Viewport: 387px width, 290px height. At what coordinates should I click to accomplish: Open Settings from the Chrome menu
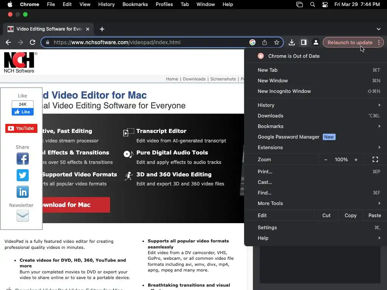click(316, 228)
